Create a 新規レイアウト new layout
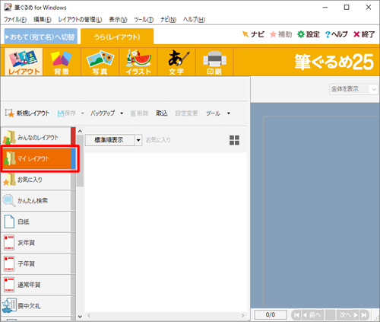The height and width of the screenshot is (322, 380). click(27, 113)
